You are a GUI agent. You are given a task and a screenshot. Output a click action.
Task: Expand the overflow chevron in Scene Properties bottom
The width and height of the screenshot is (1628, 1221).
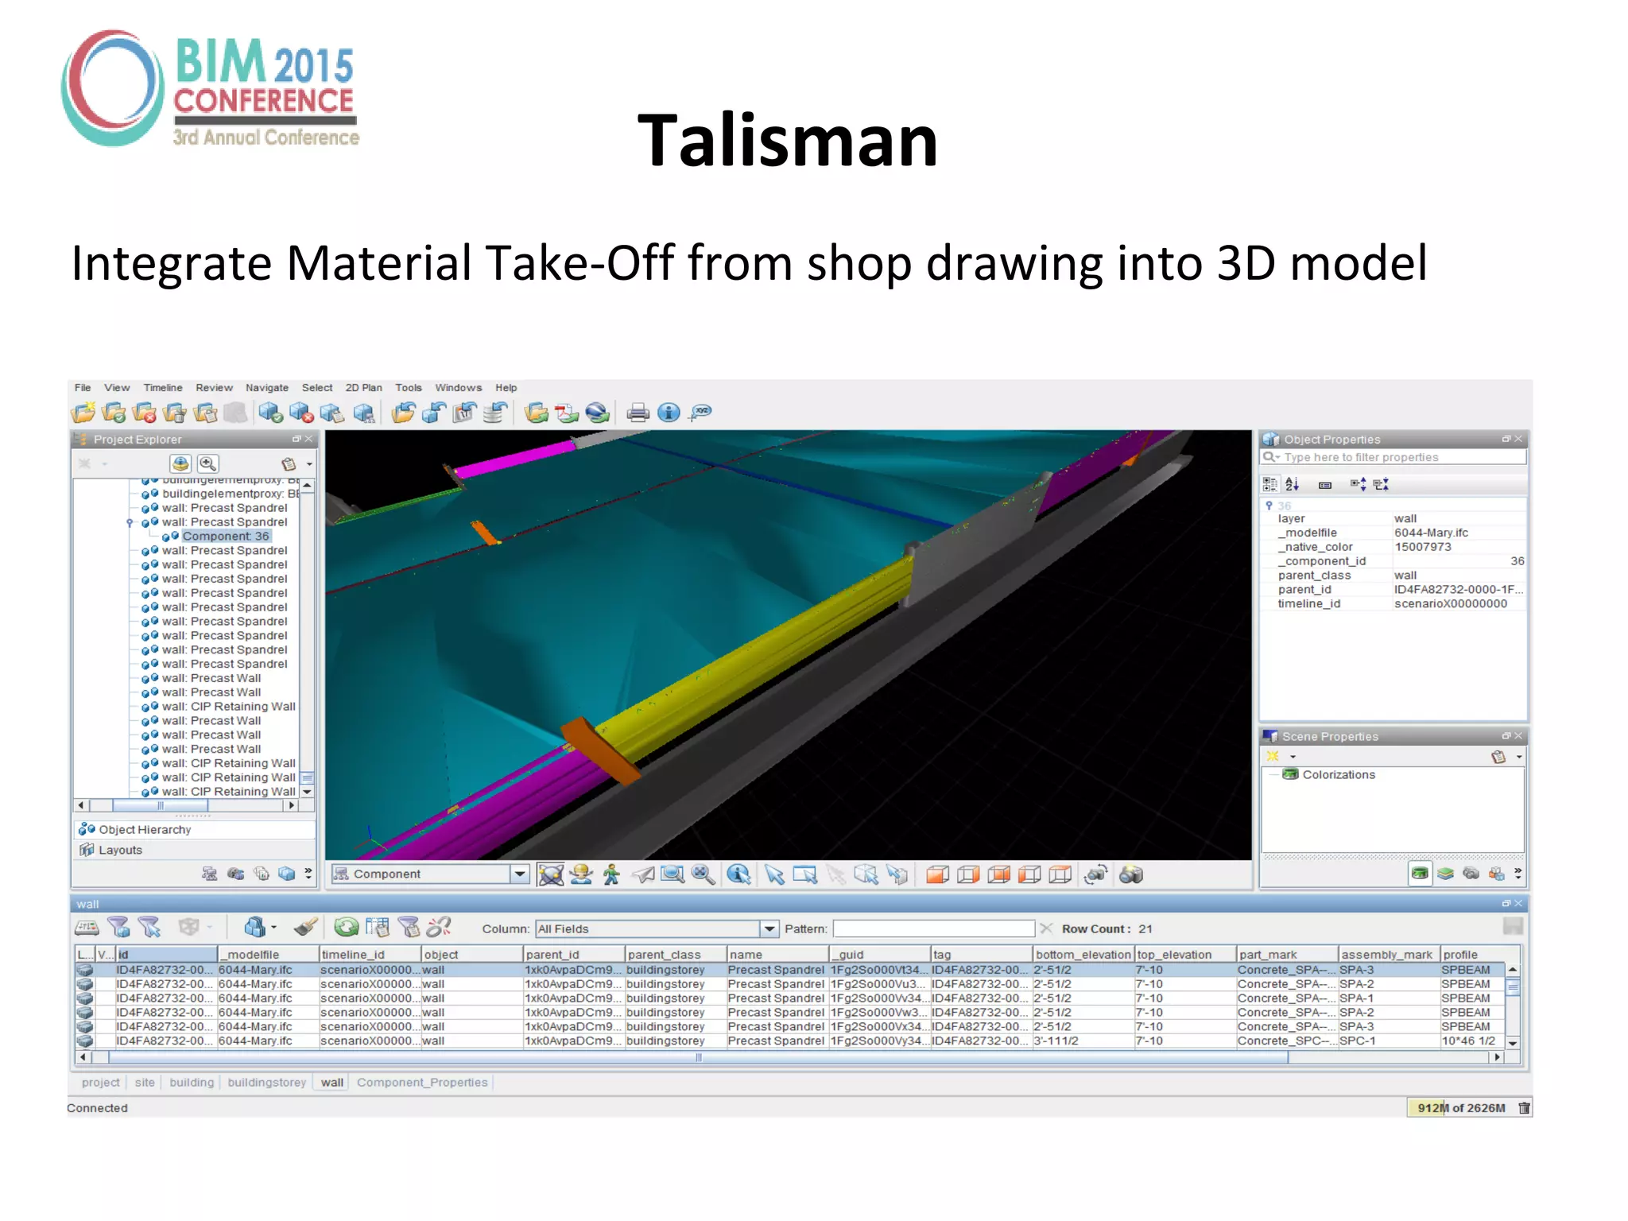click(1518, 874)
